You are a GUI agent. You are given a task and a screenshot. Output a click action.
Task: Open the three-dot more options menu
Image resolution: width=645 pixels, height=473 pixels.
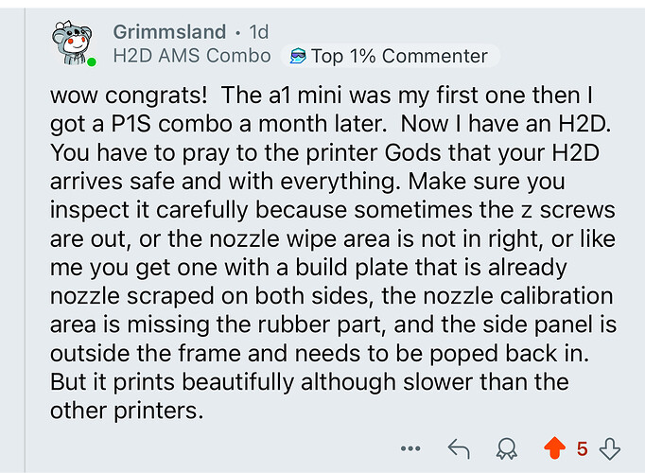[x=410, y=448]
